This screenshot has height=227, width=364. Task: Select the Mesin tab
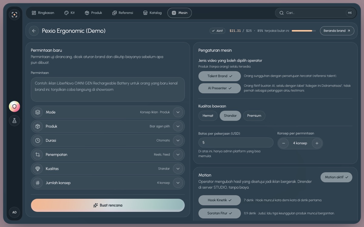(180, 13)
